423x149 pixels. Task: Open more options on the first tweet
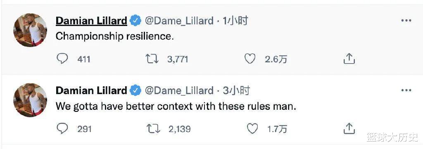pos(406,21)
